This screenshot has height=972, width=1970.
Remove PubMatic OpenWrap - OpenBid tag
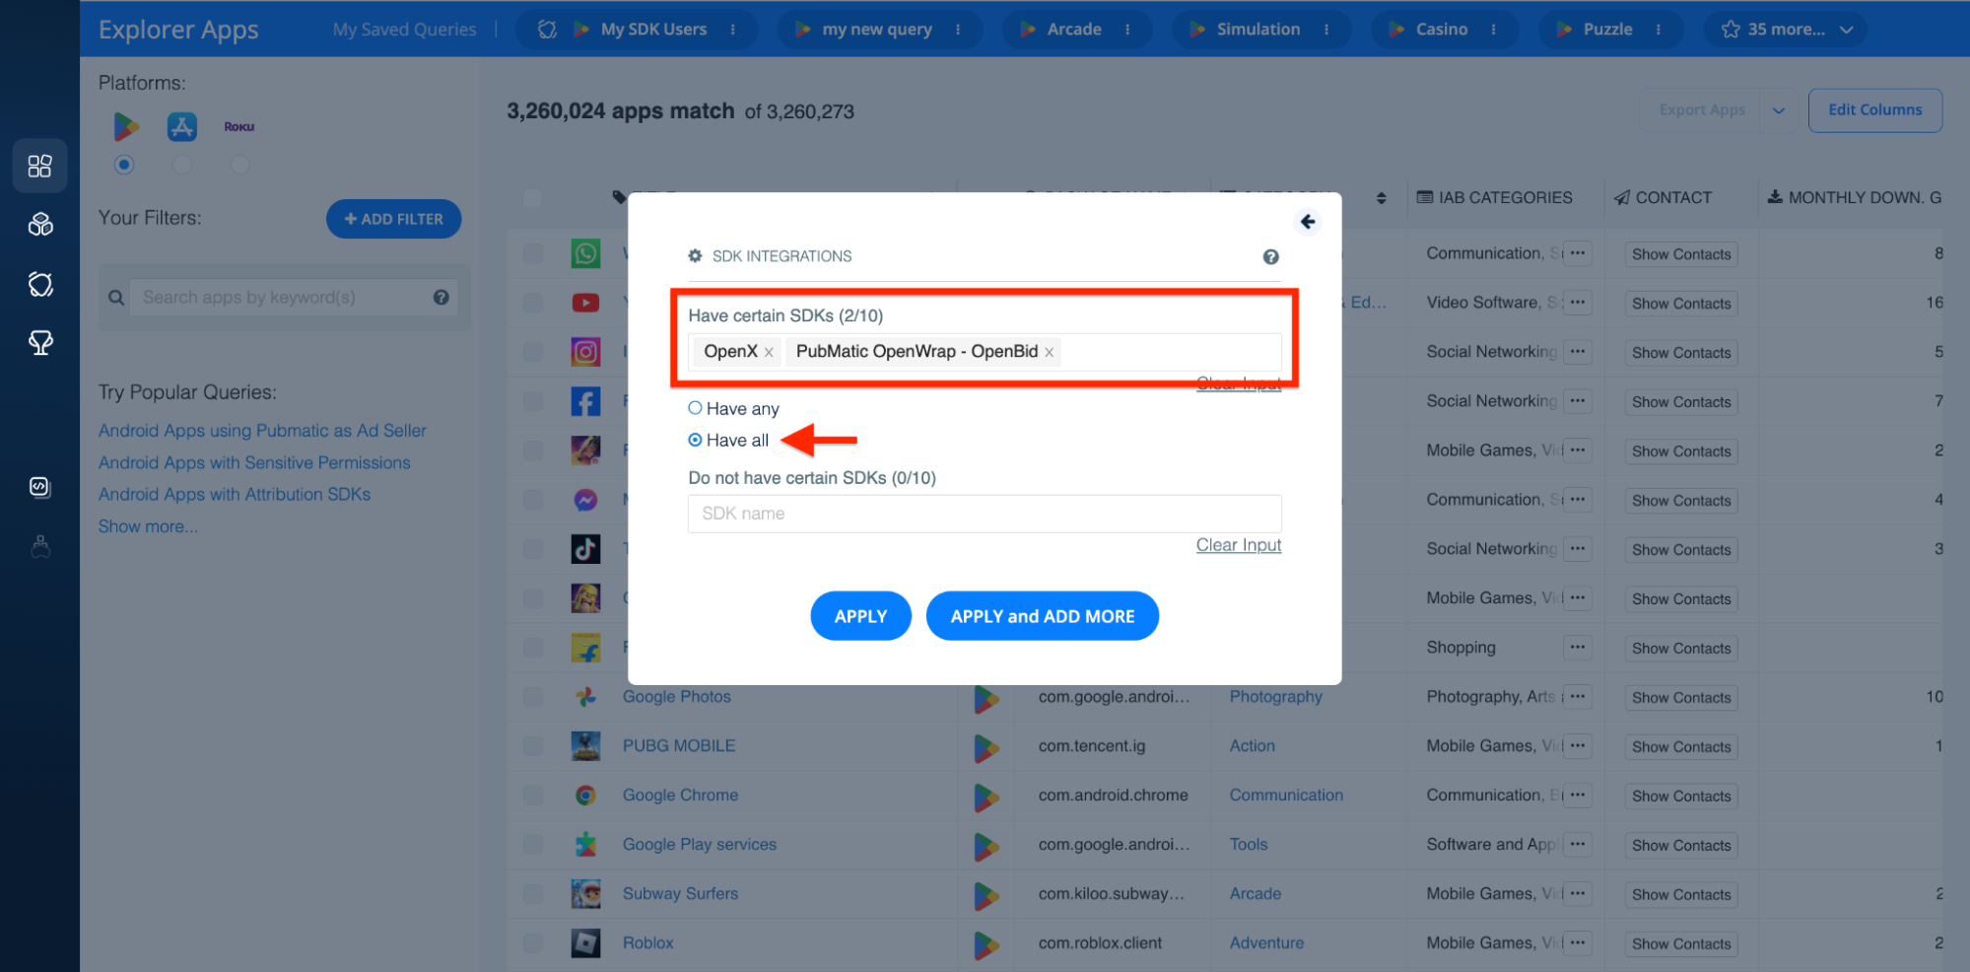(1050, 352)
